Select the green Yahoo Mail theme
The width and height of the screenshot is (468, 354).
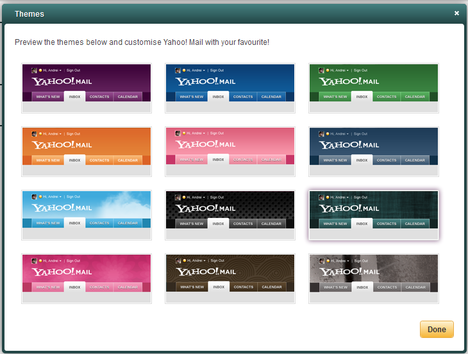[374, 88]
